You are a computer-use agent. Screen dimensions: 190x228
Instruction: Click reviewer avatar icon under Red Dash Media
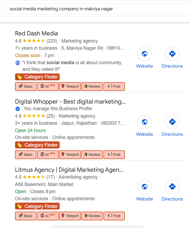pos(18,63)
